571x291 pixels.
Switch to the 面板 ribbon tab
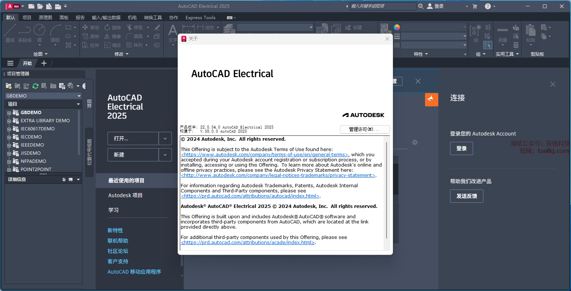point(64,17)
